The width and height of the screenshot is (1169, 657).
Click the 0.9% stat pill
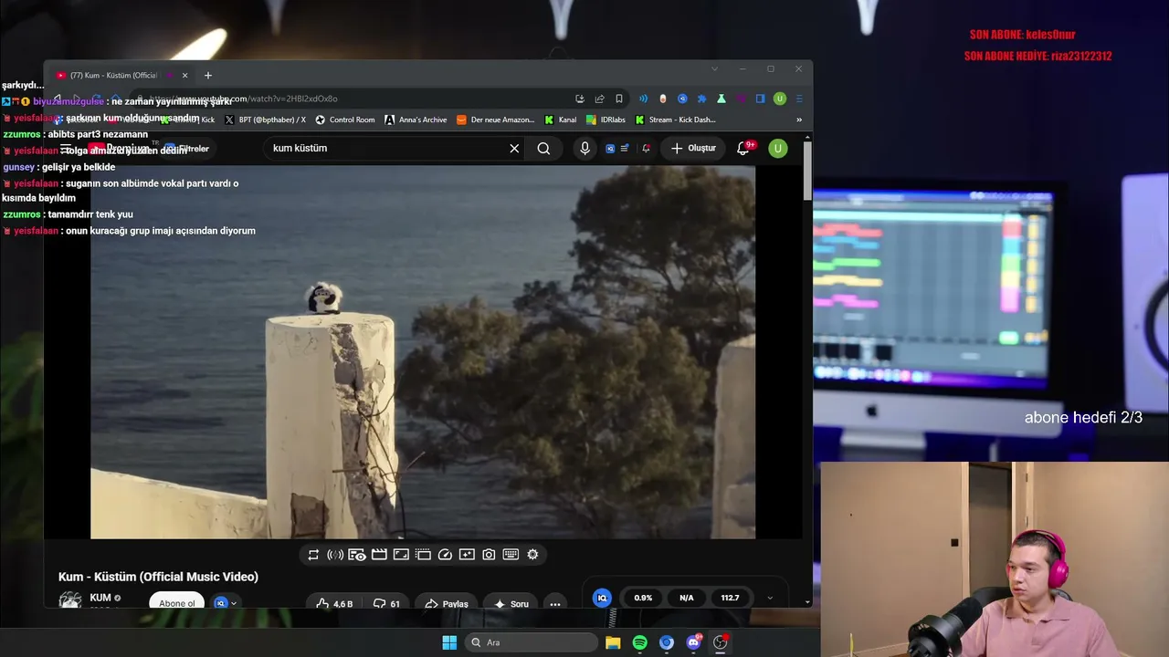point(643,599)
